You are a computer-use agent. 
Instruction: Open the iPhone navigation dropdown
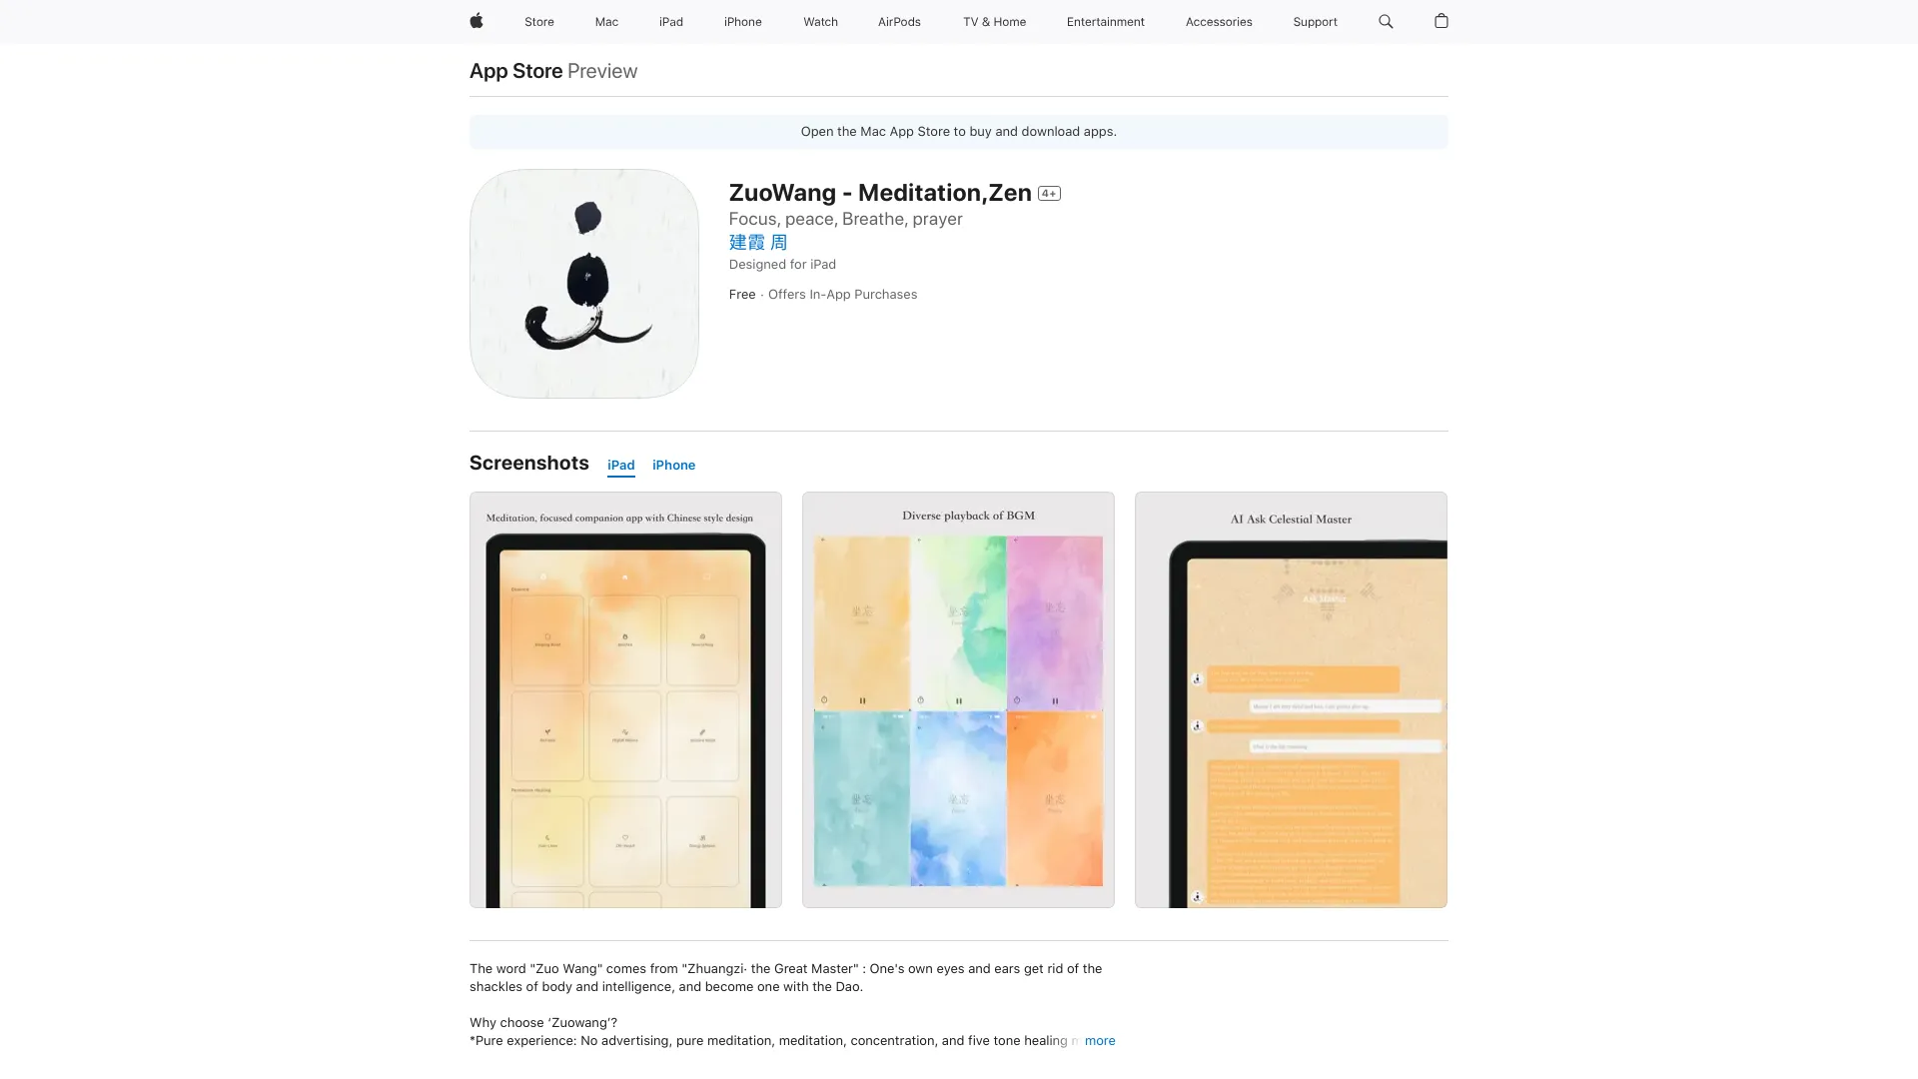pos(743,21)
